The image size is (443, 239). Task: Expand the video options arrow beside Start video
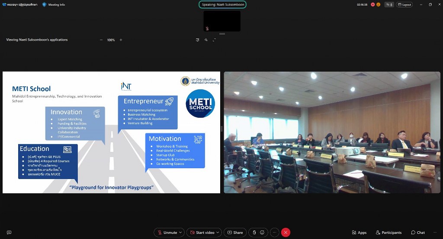click(x=218, y=233)
